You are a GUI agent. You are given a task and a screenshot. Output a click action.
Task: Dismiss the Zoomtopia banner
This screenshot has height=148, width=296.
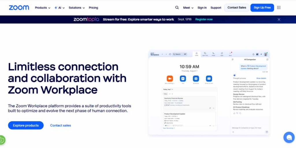(x=279, y=19)
